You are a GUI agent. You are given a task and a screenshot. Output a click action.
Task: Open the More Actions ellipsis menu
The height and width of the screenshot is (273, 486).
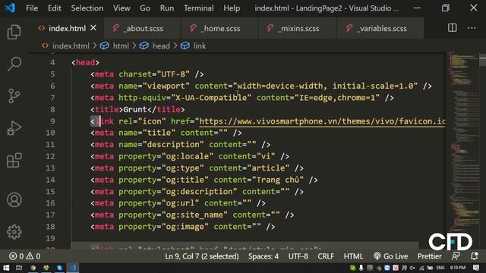tap(472, 28)
